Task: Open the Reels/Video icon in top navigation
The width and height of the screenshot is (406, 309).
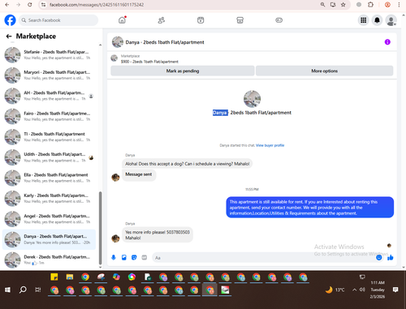Action: pos(201,20)
